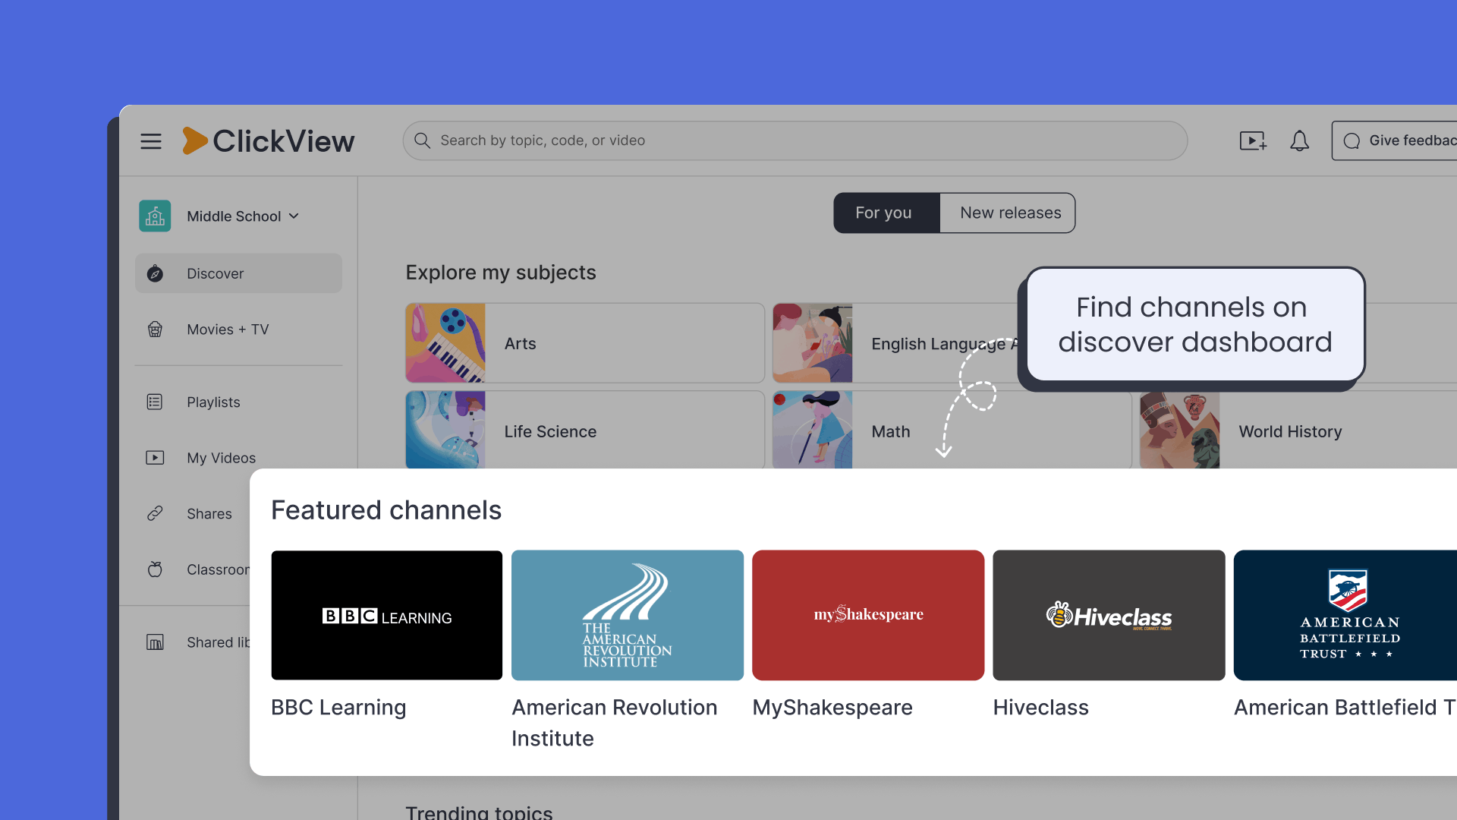This screenshot has width=1457, height=820.
Task: Click the Hiveclass channel title
Action: coord(1040,708)
